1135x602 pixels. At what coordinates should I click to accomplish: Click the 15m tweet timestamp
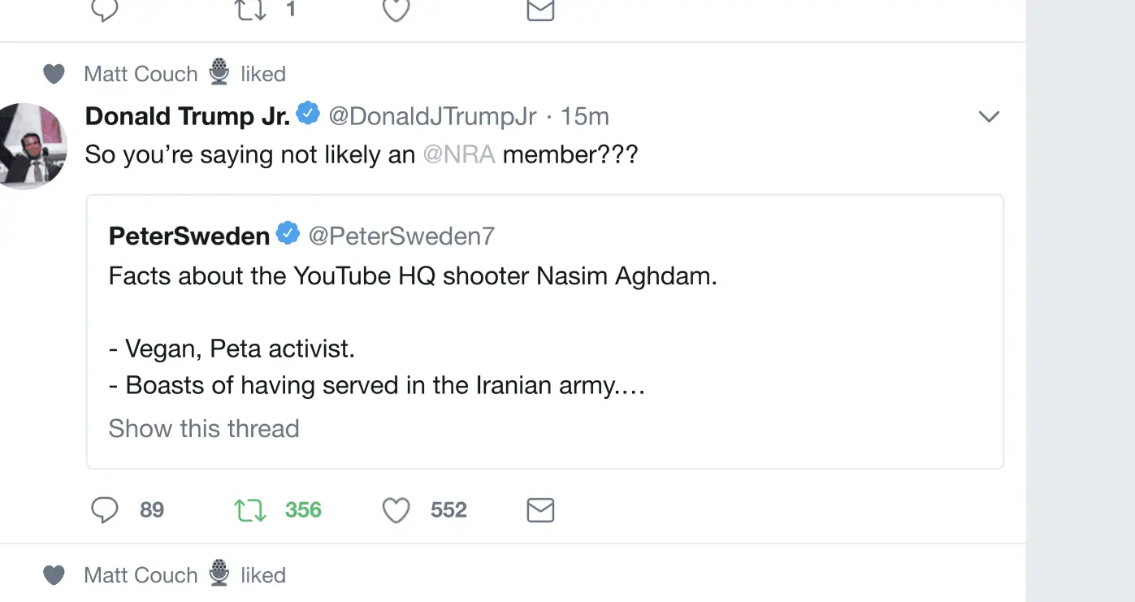(584, 117)
